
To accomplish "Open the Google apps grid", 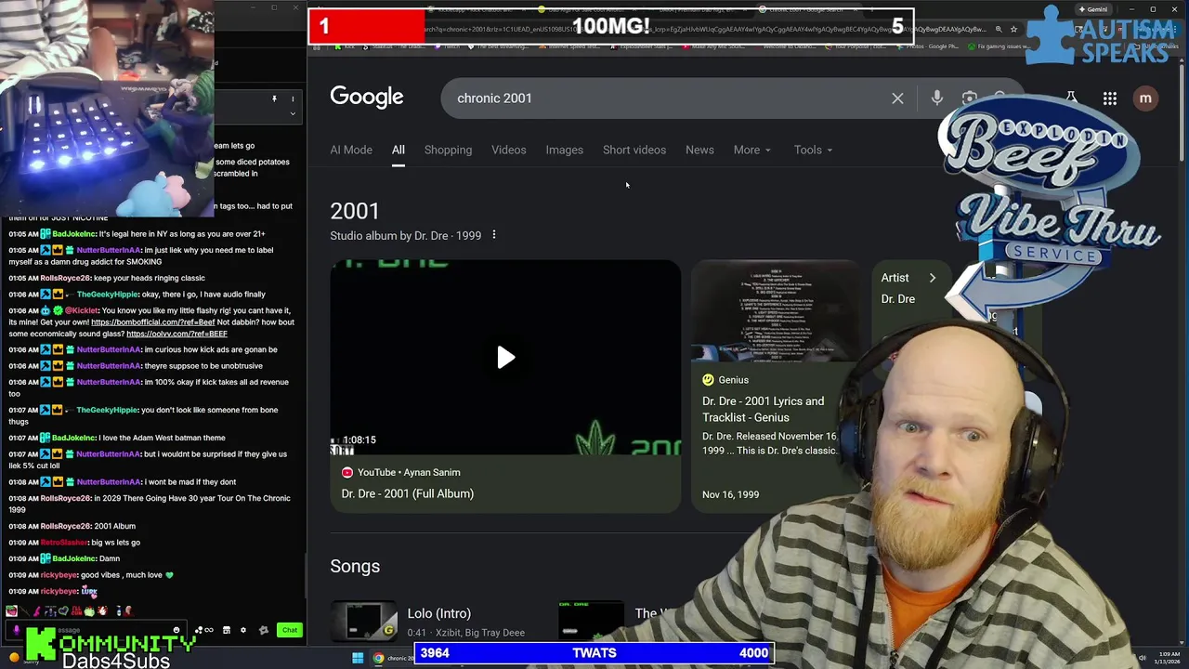I will [1110, 98].
